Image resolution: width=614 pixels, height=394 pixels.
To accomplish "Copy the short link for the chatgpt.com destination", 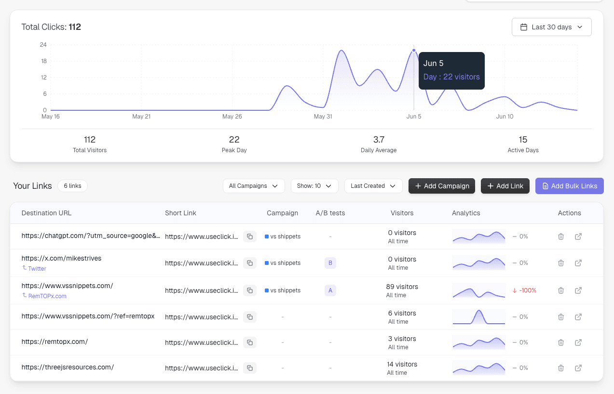I will [x=250, y=236].
